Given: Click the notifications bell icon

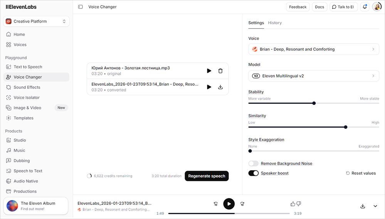Looking at the screenshot, I should click(x=365, y=7).
